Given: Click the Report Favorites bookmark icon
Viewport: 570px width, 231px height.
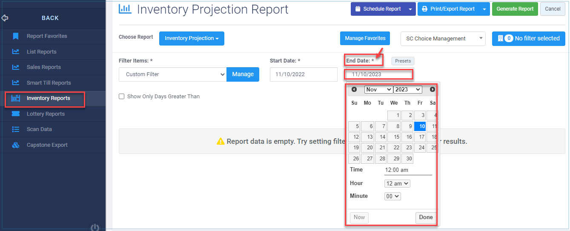Looking at the screenshot, I should 16,36.
